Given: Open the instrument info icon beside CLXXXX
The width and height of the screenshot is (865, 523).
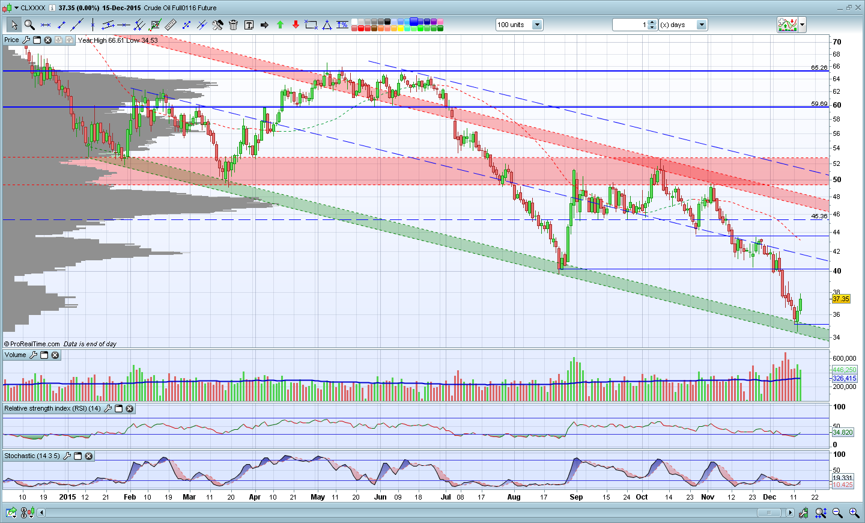Looking at the screenshot, I should (x=52, y=8).
